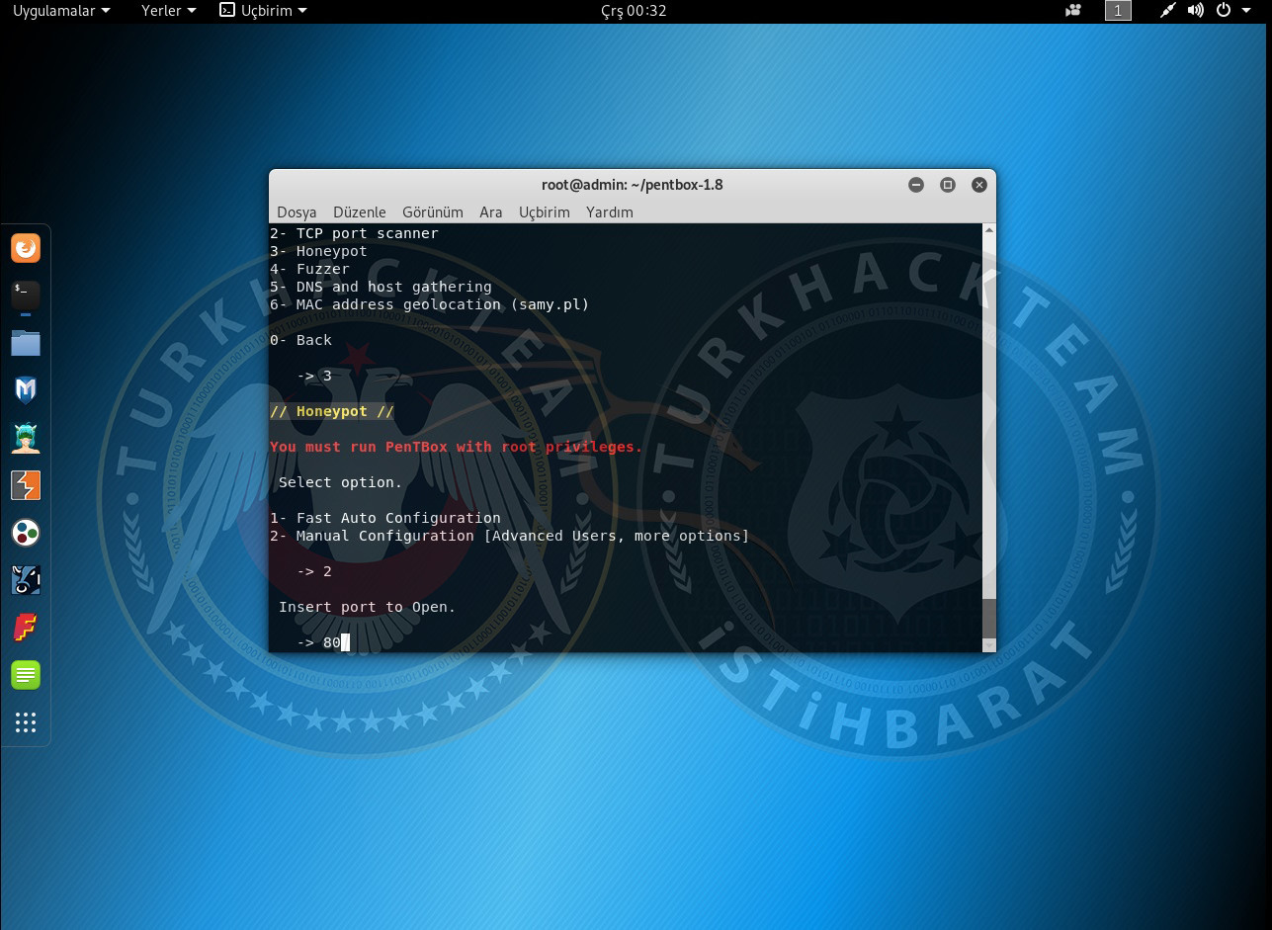1272x930 pixels.
Task: Open Ara menu in terminal
Action: click(x=491, y=211)
